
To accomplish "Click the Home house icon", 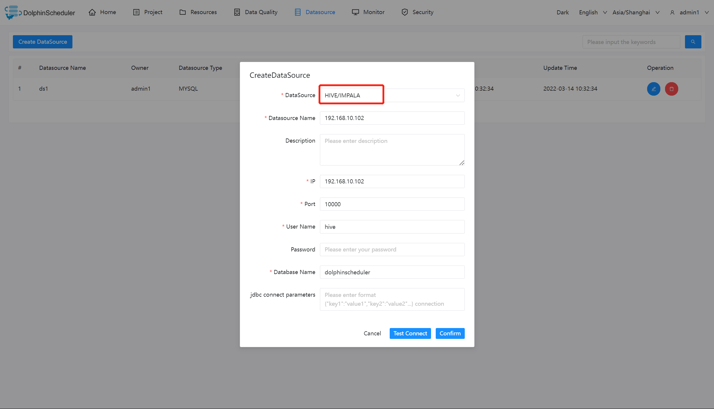I will tap(92, 12).
